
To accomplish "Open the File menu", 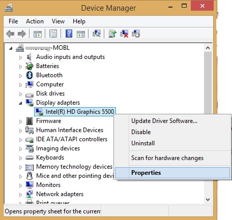I will click(13, 21).
